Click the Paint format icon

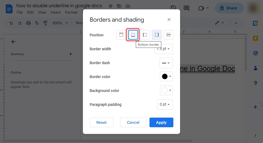click(45, 23)
